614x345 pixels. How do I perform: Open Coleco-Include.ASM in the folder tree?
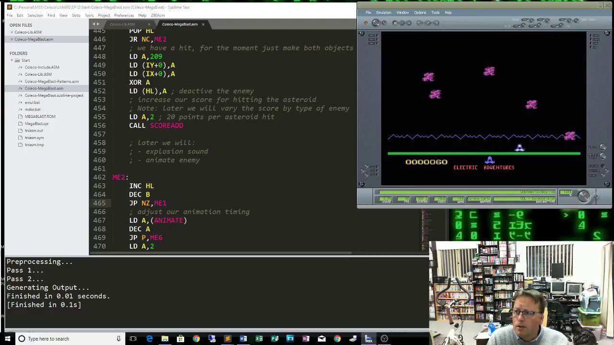point(42,67)
